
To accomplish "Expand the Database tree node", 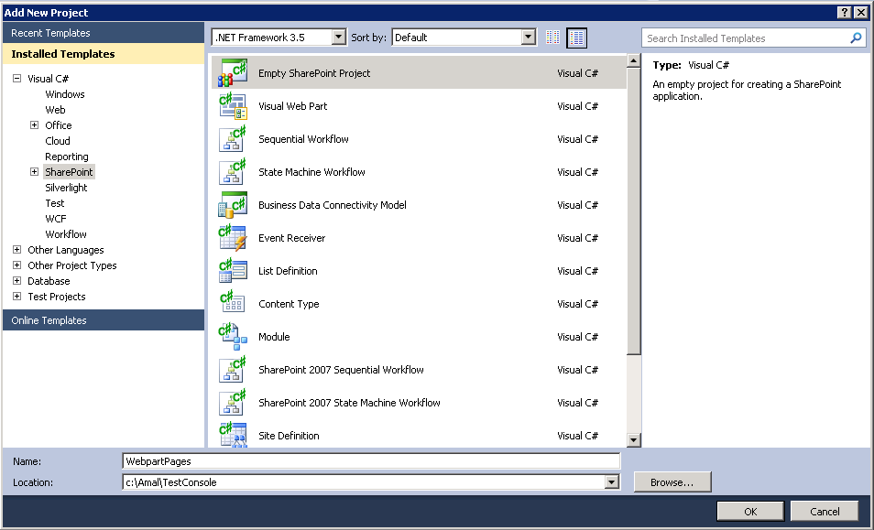I will (16, 281).
